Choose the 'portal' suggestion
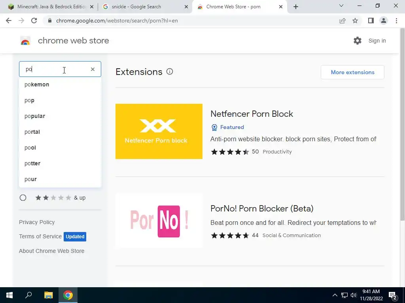The image size is (405, 303). pos(60,132)
